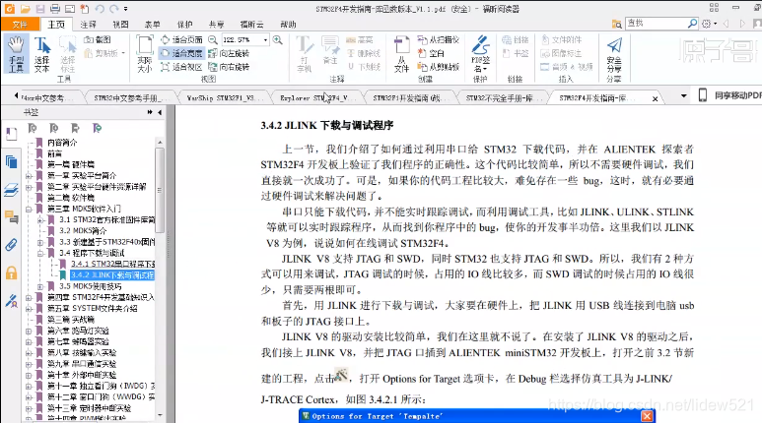Expand the 第一章 实验平台简介 bookmark
This screenshot has width=762, height=423.
pos(29,176)
